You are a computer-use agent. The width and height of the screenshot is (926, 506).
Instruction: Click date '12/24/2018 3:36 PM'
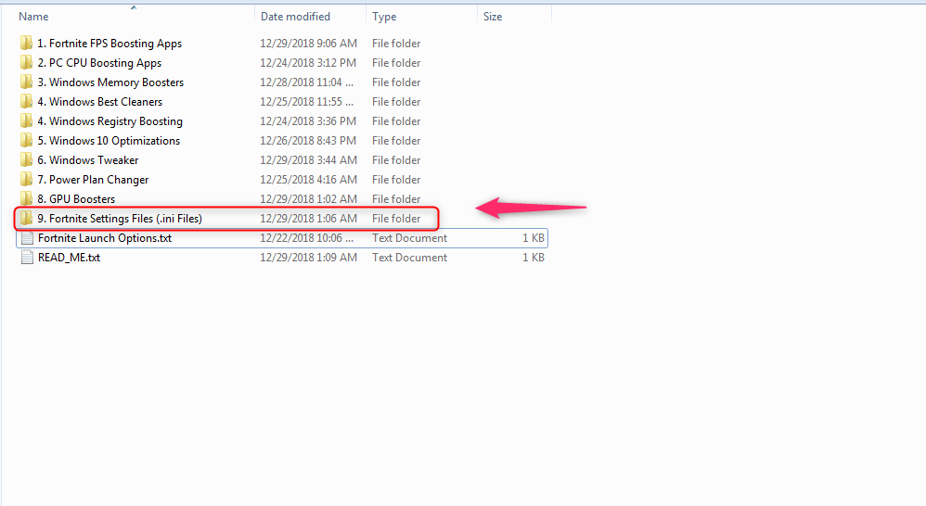tap(308, 120)
